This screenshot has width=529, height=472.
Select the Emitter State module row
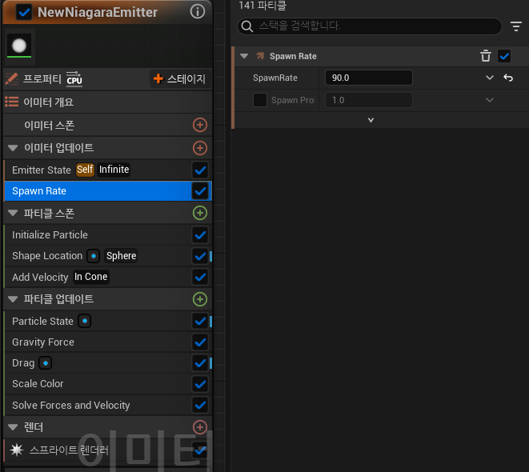(x=107, y=170)
